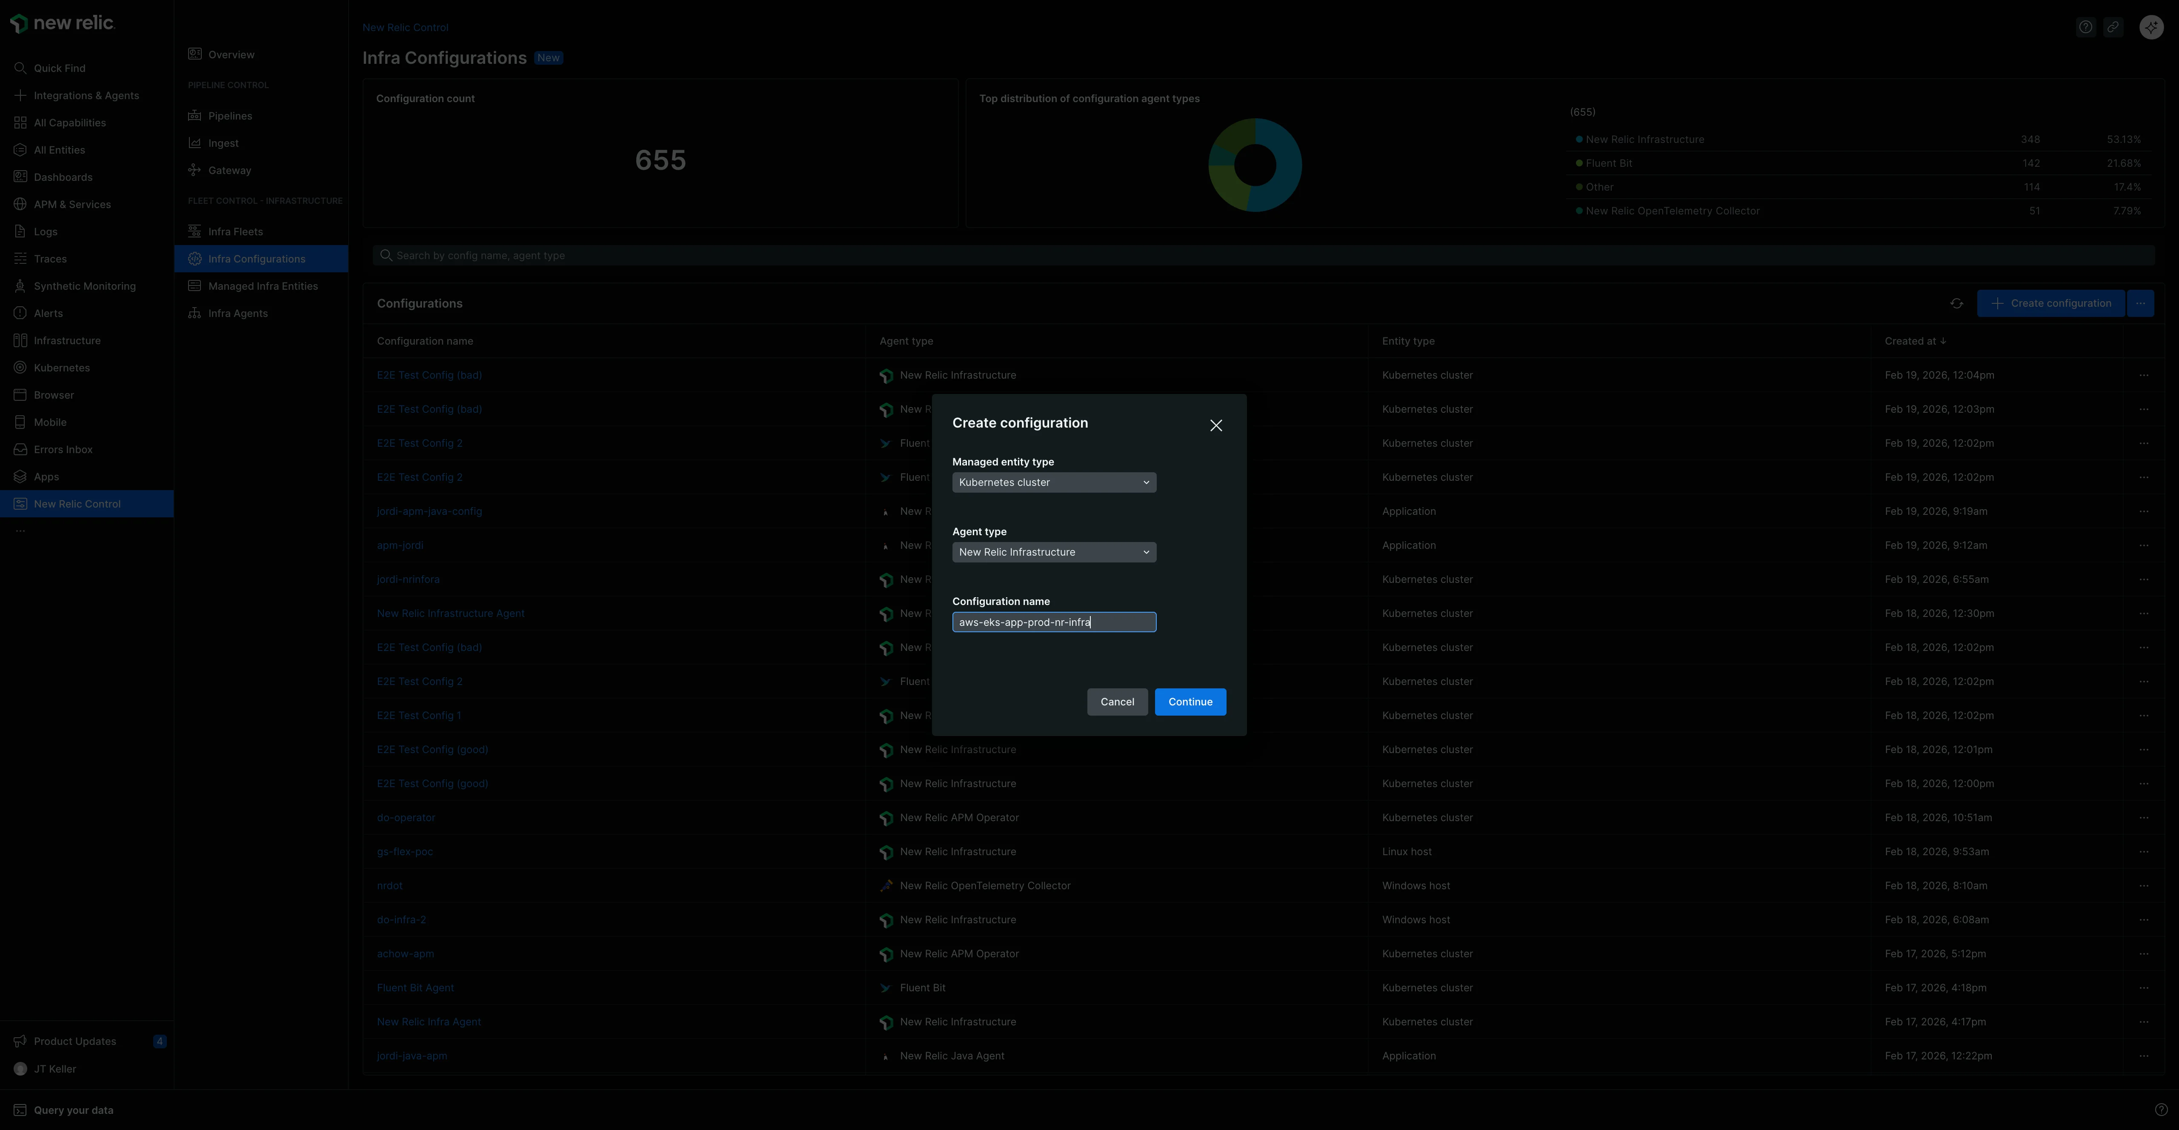
Task: Click the Query your data icon
Action: point(20,1110)
